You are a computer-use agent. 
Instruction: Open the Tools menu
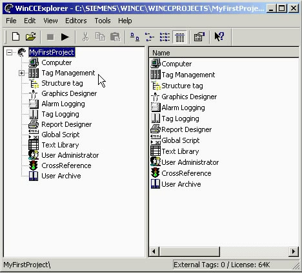(103, 21)
